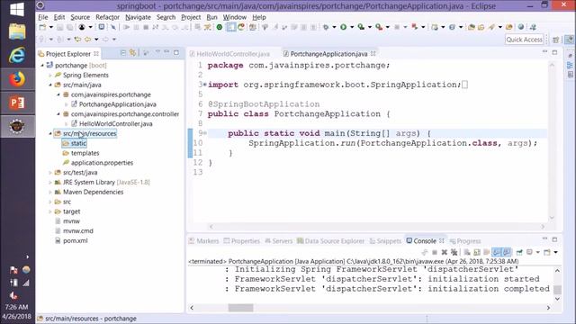
Task: Collapse the src/main/java folder
Action: 50,85
